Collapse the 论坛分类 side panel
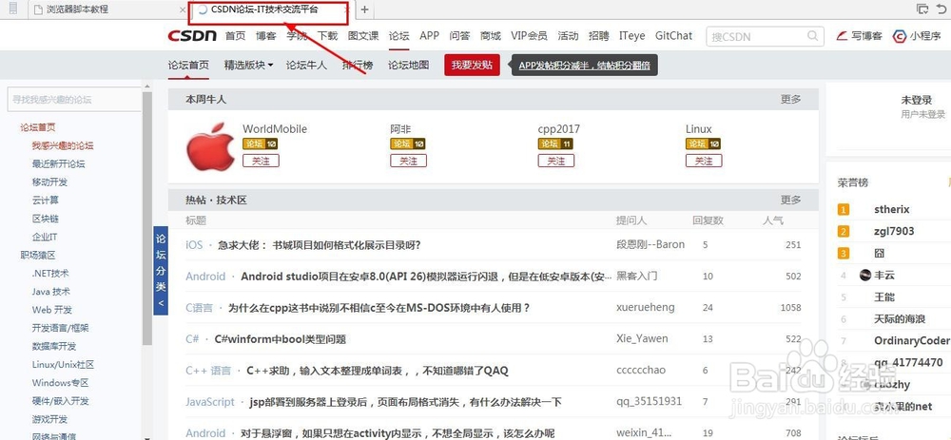Viewport: 951px width, 440px height. tap(161, 272)
